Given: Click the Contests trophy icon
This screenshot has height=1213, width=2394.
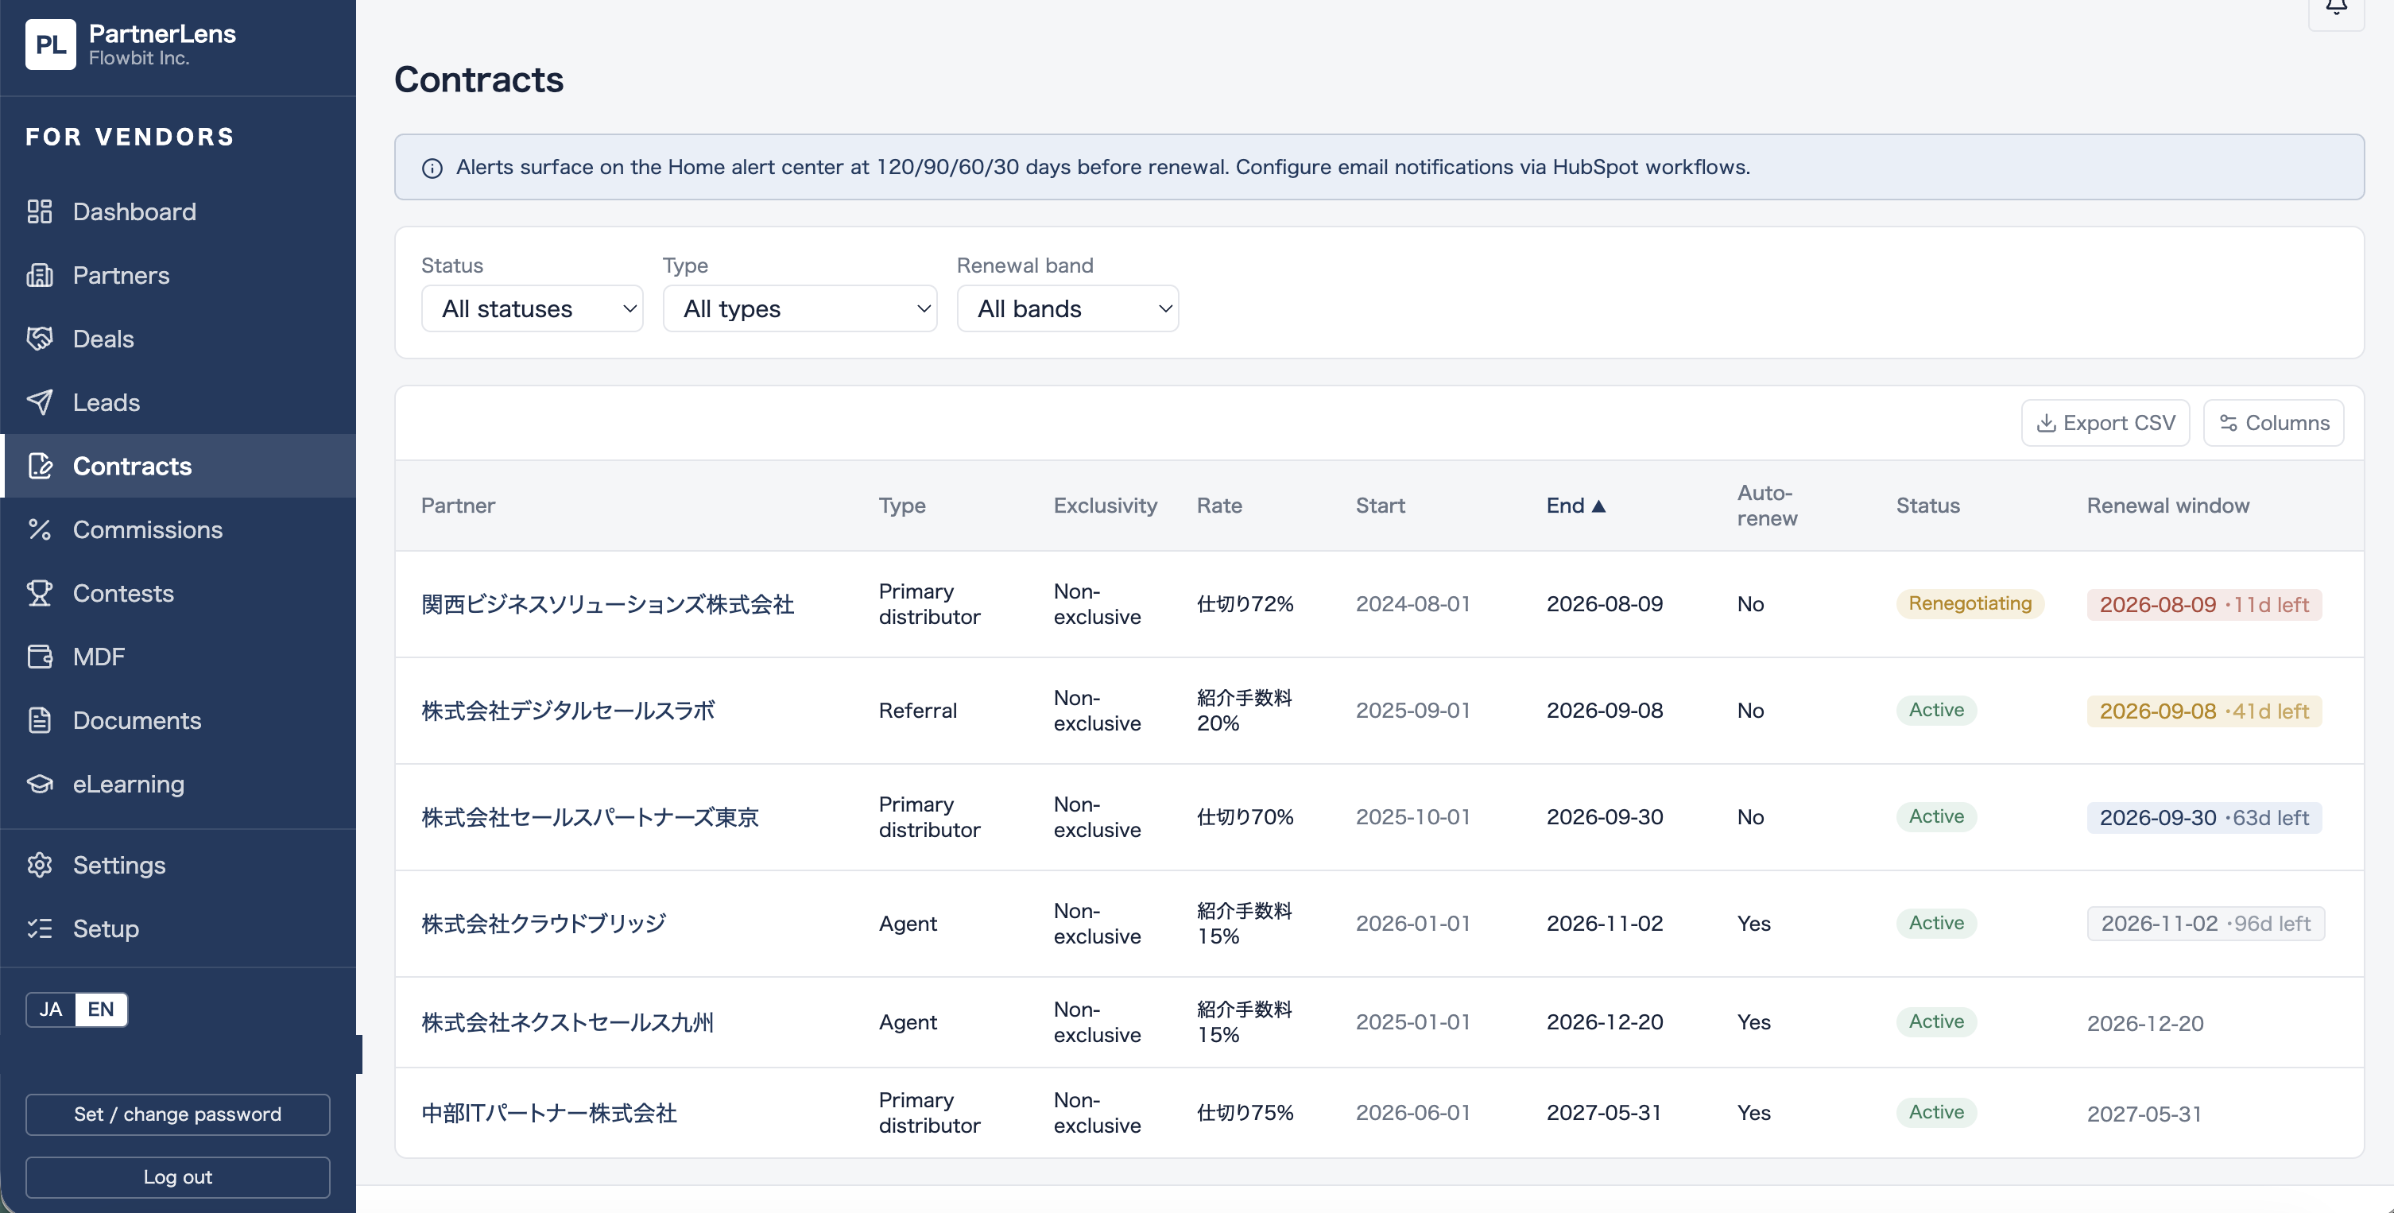Looking at the screenshot, I should (39, 593).
